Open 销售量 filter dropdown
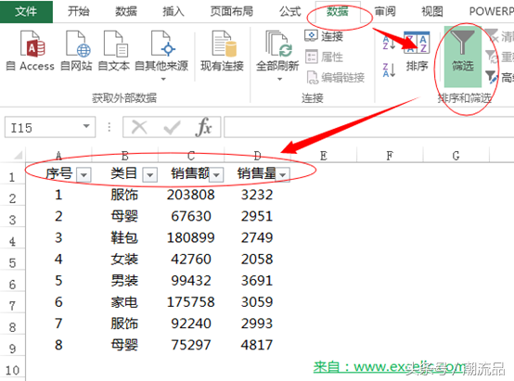Viewport: 514px width, 381px height. 283,175
